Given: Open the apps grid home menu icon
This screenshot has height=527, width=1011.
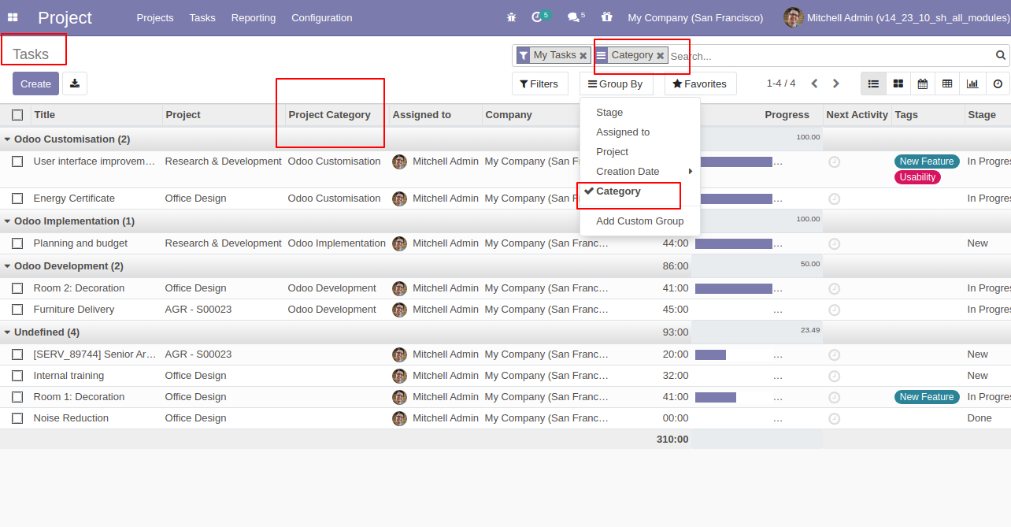Looking at the screenshot, I should 13,17.
